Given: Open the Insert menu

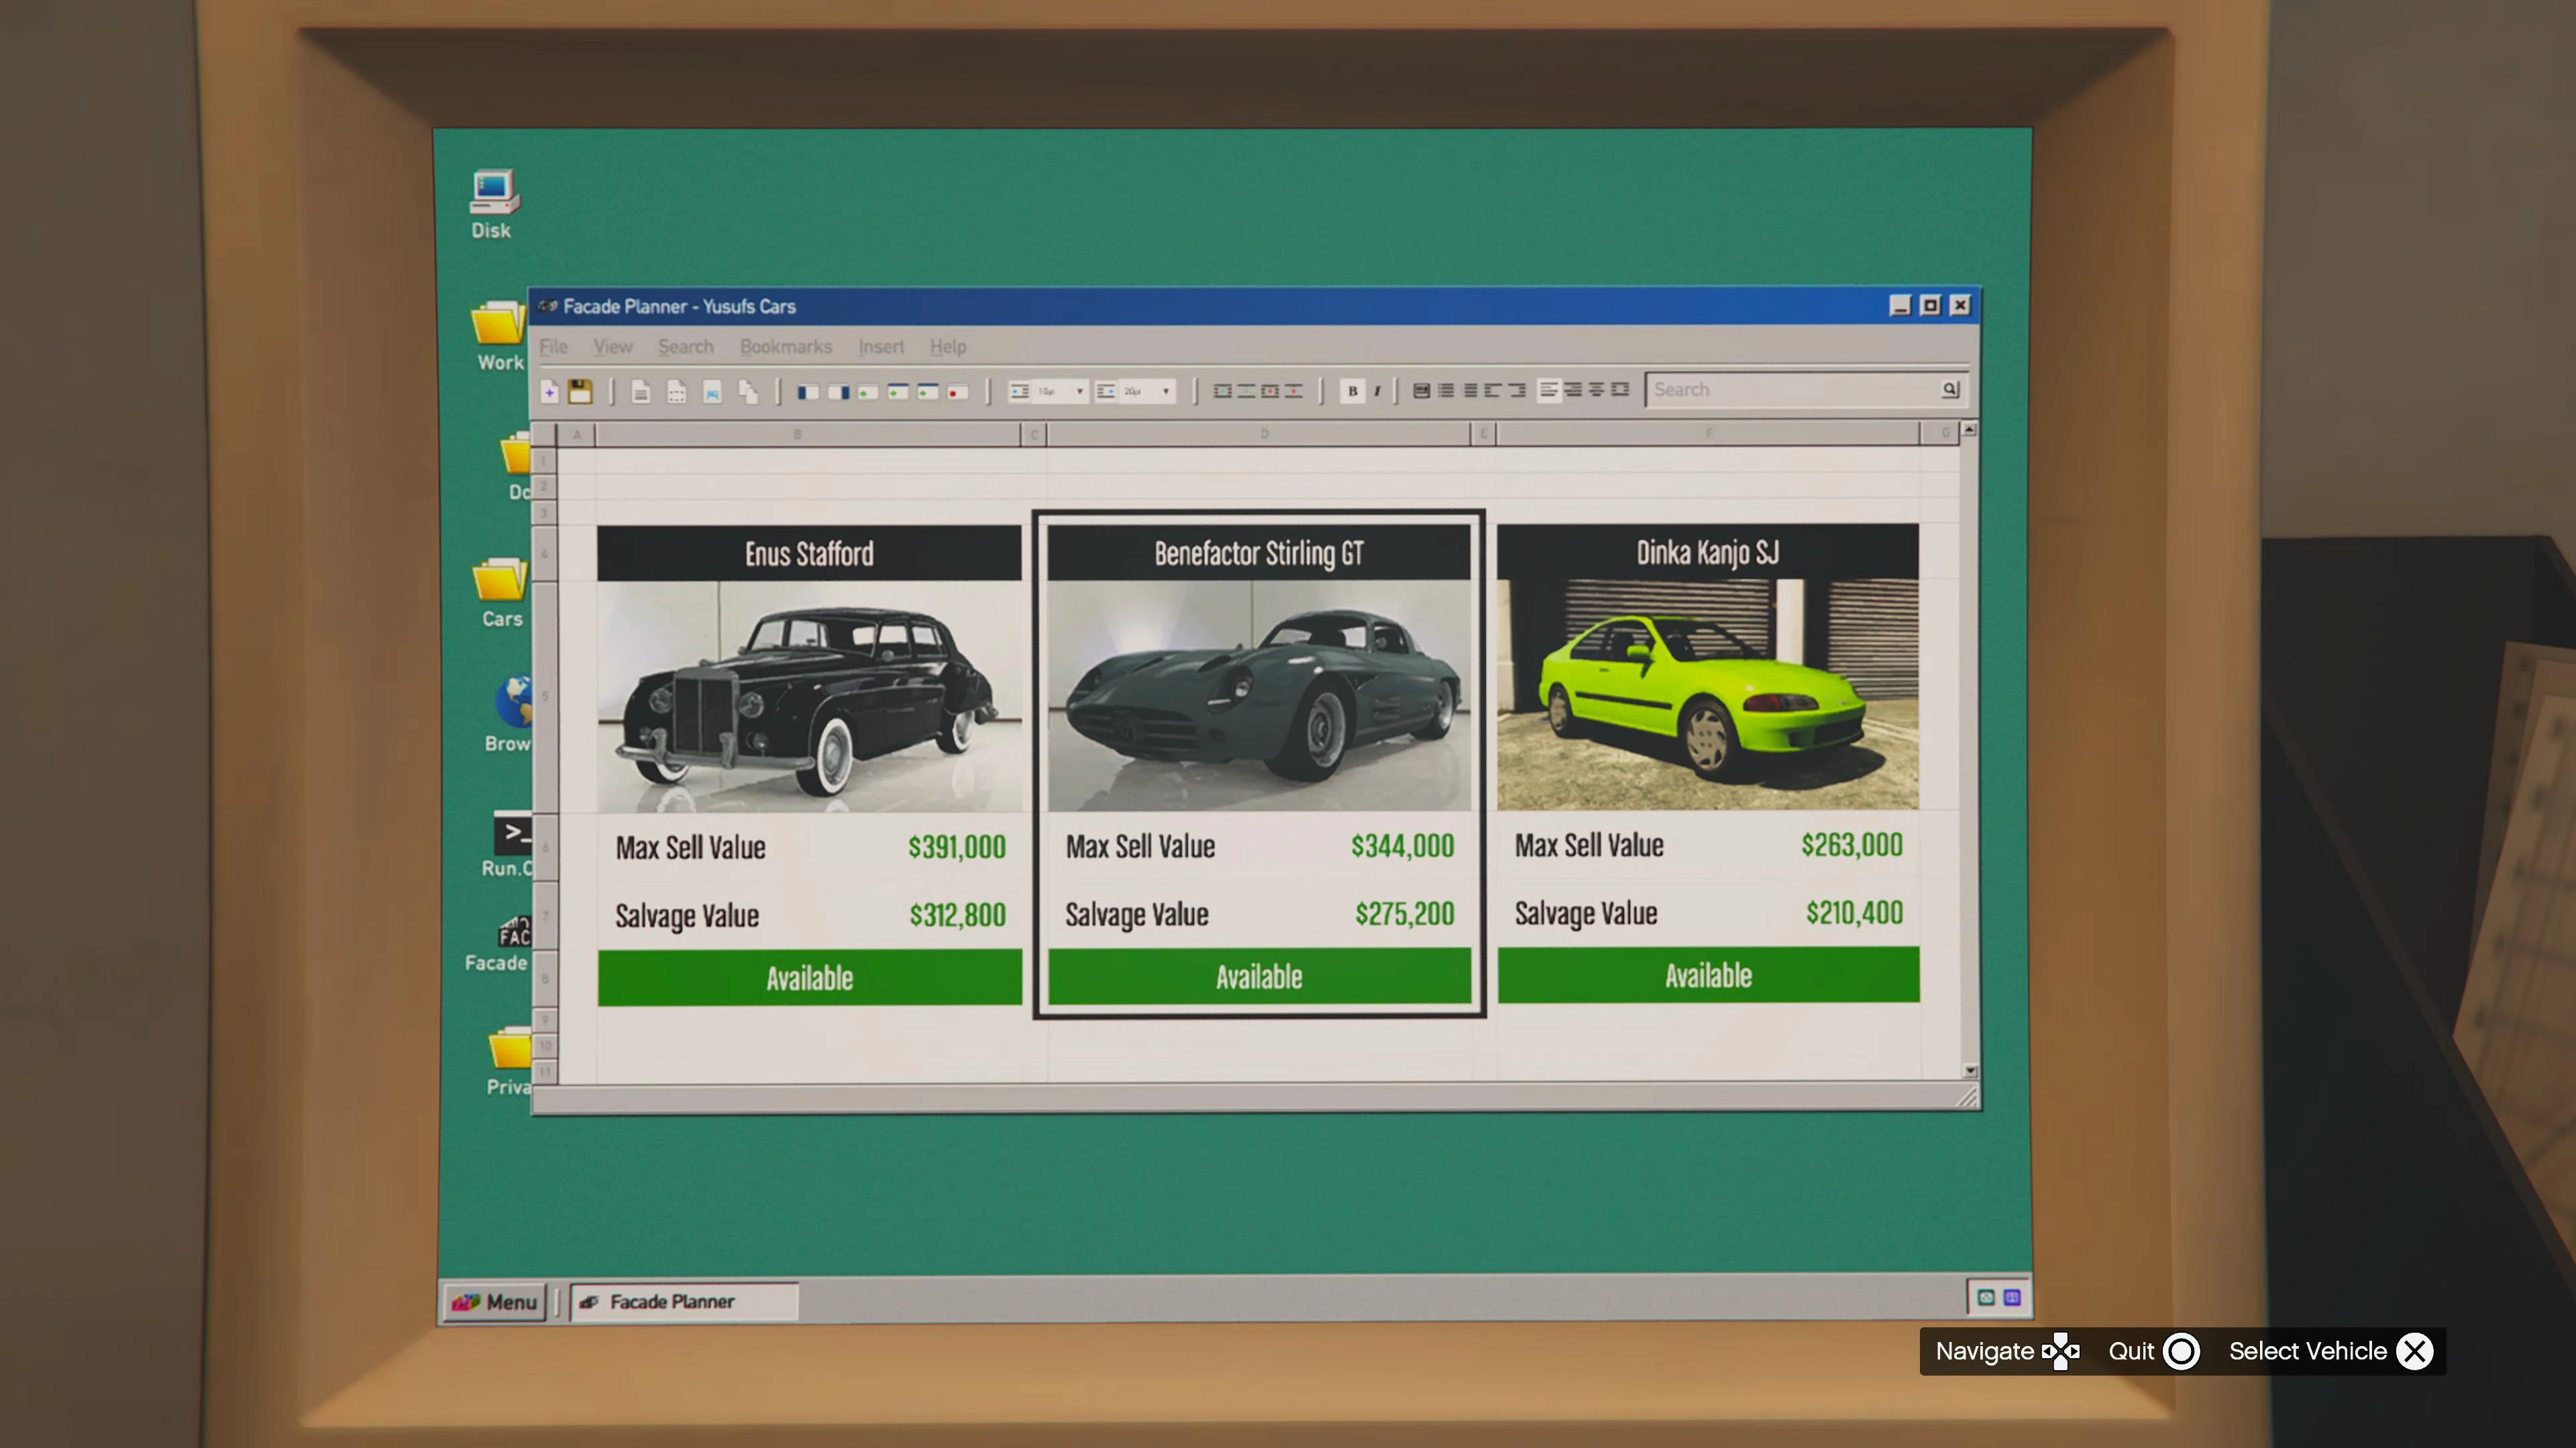Looking at the screenshot, I should [x=880, y=347].
